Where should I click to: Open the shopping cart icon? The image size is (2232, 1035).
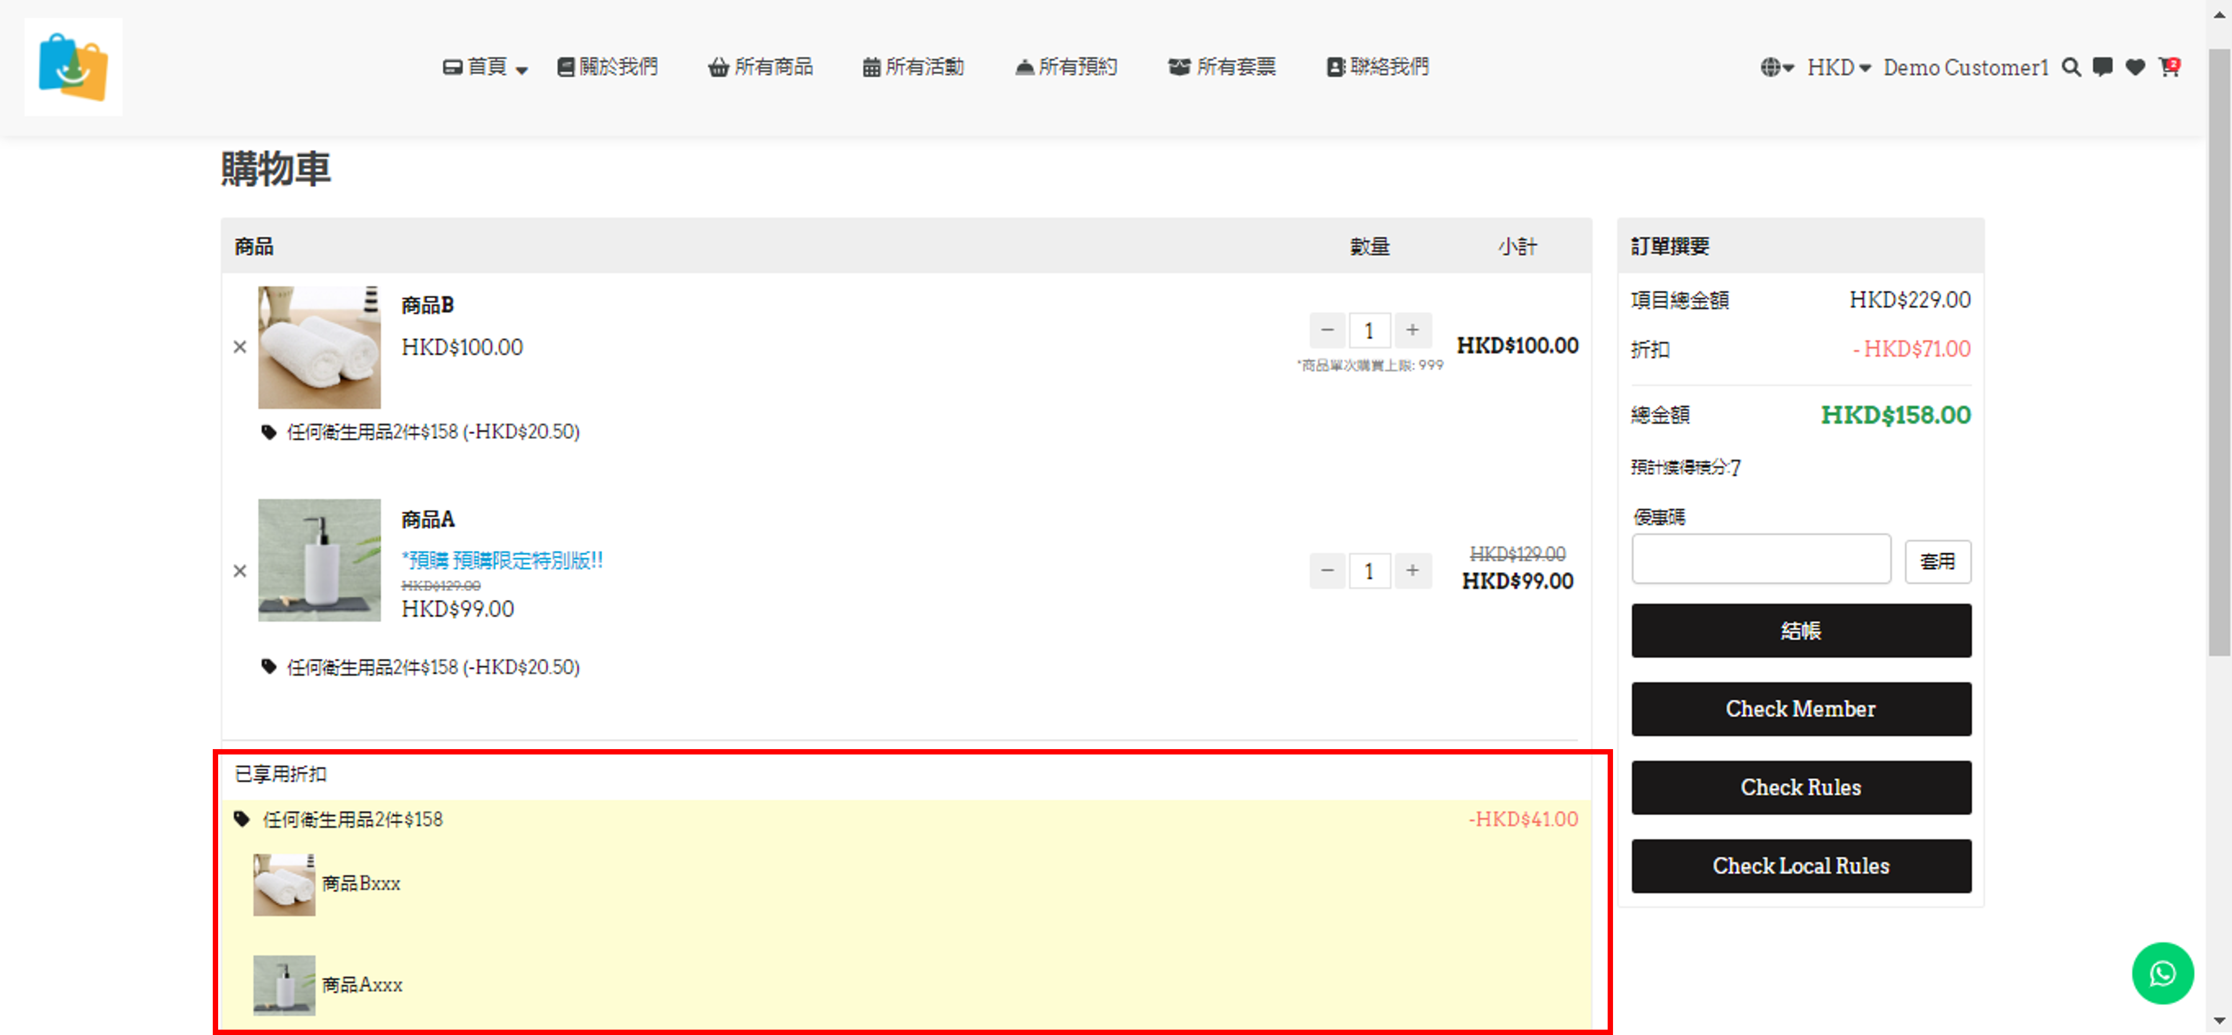[2169, 67]
